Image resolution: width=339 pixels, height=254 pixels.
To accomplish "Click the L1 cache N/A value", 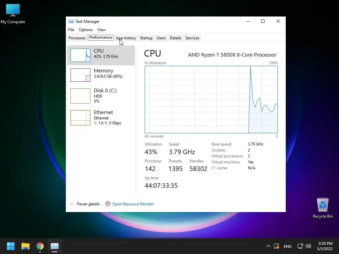I will [252, 168].
